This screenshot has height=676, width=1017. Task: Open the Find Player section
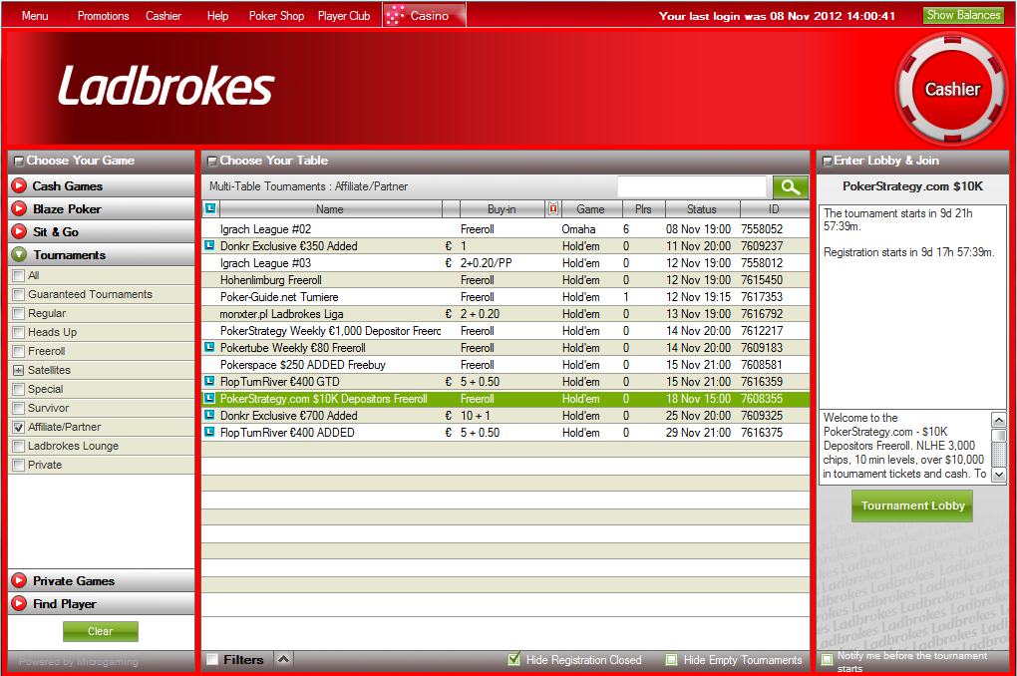(x=101, y=603)
